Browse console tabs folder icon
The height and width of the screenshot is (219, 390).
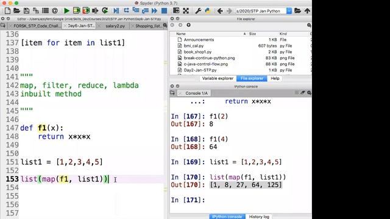[172, 93]
